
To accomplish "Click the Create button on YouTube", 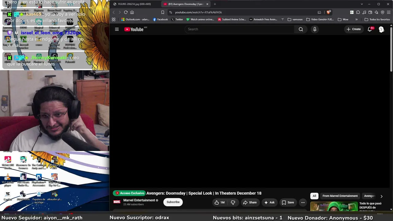I will 354,29.
